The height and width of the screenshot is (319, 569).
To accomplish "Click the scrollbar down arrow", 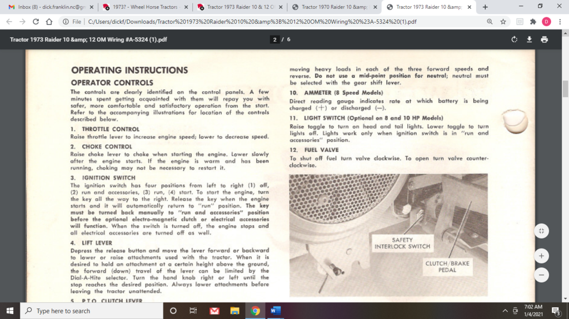I will tap(565, 299).
